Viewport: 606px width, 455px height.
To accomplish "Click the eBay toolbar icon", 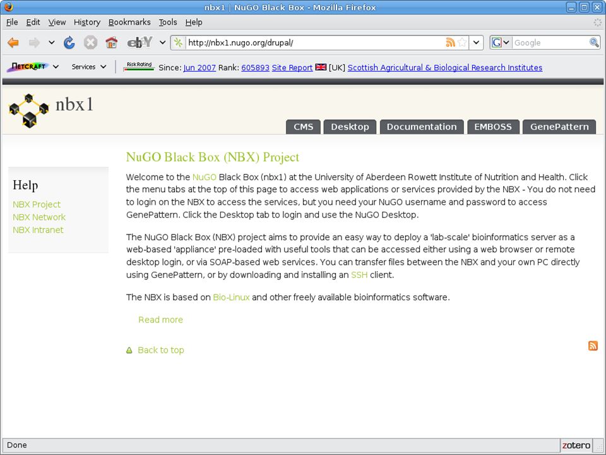I will [140, 42].
